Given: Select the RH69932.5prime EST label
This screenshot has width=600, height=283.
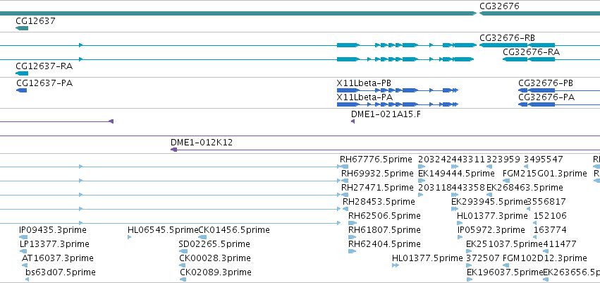Looking at the screenshot, I should 377,174.
